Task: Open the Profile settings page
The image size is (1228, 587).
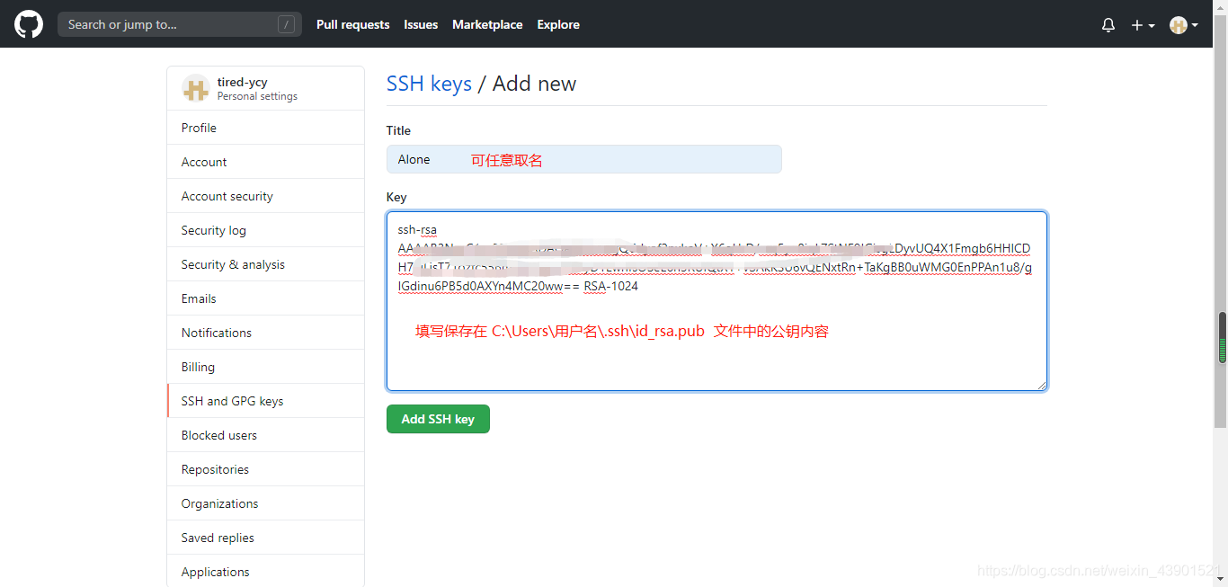Action: [266, 128]
